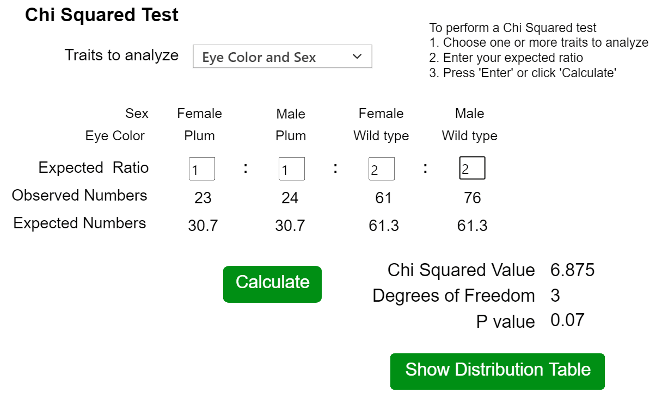The height and width of the screenshot is (393, 650).
Task: Click the Female Wild type ratio box
Action: click(381, 169)
